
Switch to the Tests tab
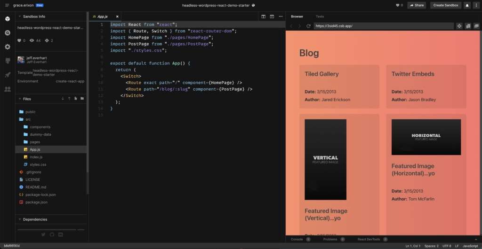click(x=320, y=16)
